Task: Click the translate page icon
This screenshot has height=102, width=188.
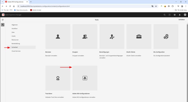Action: point(152,6)
